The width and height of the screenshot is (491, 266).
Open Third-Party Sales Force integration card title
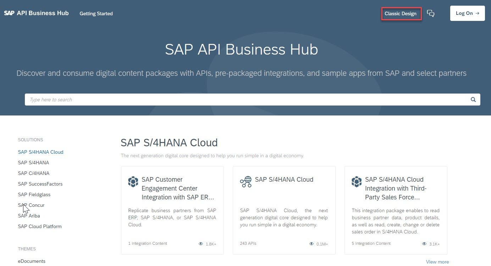396,188
